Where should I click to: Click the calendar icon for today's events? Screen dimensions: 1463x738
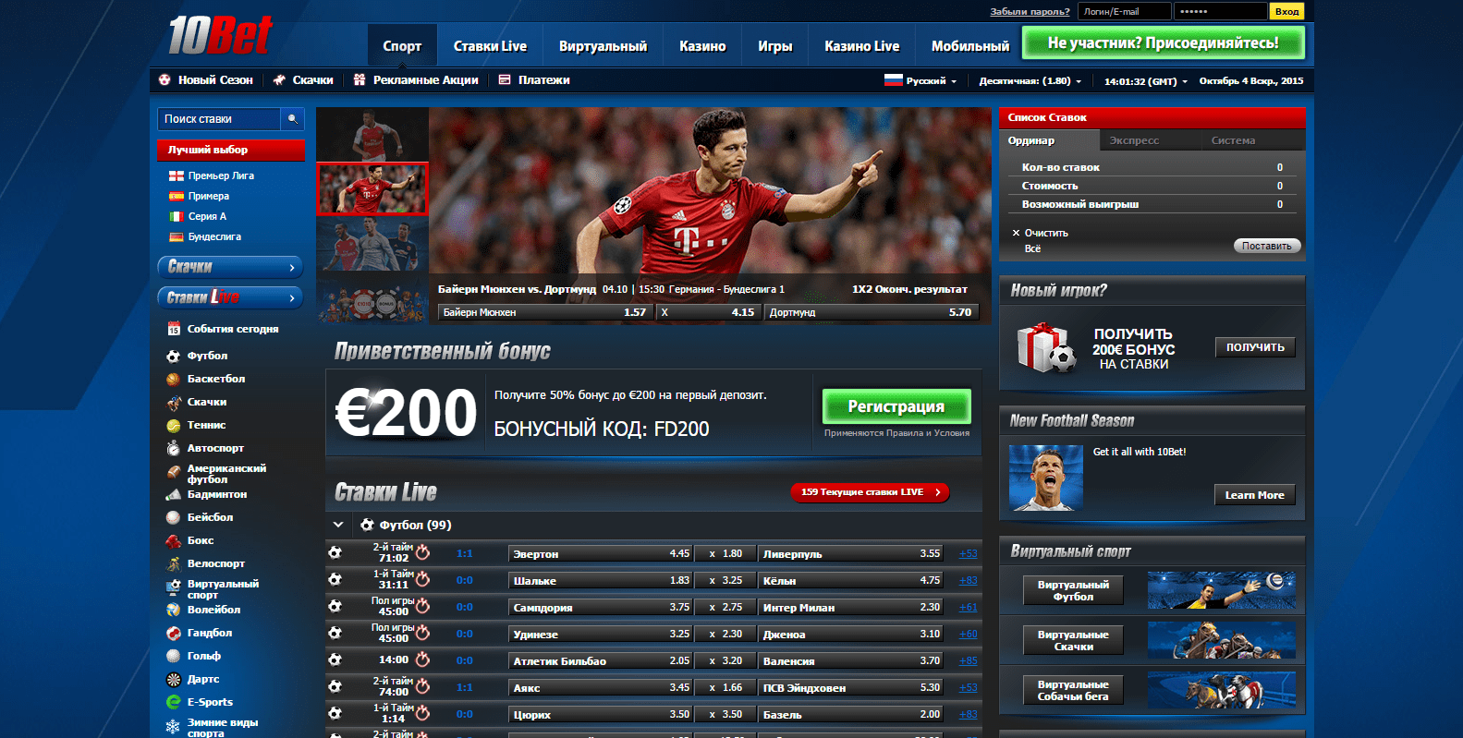pos(174,329)
